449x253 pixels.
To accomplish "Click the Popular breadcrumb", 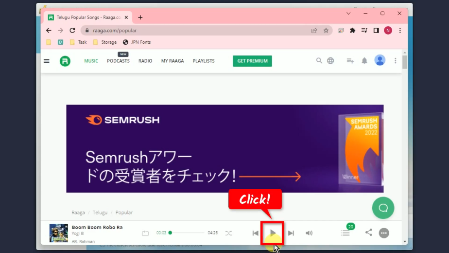I will 124,213.
